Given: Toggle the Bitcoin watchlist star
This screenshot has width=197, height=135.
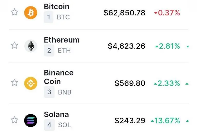Looking at the screenshot, I should (x=14, y=12).
